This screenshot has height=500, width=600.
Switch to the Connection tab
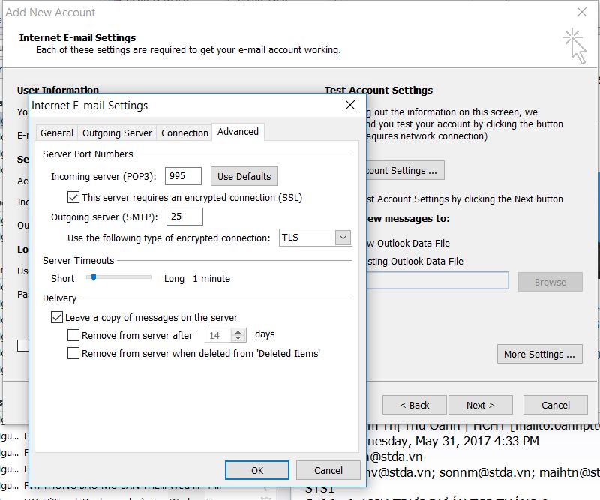(184, 133)
